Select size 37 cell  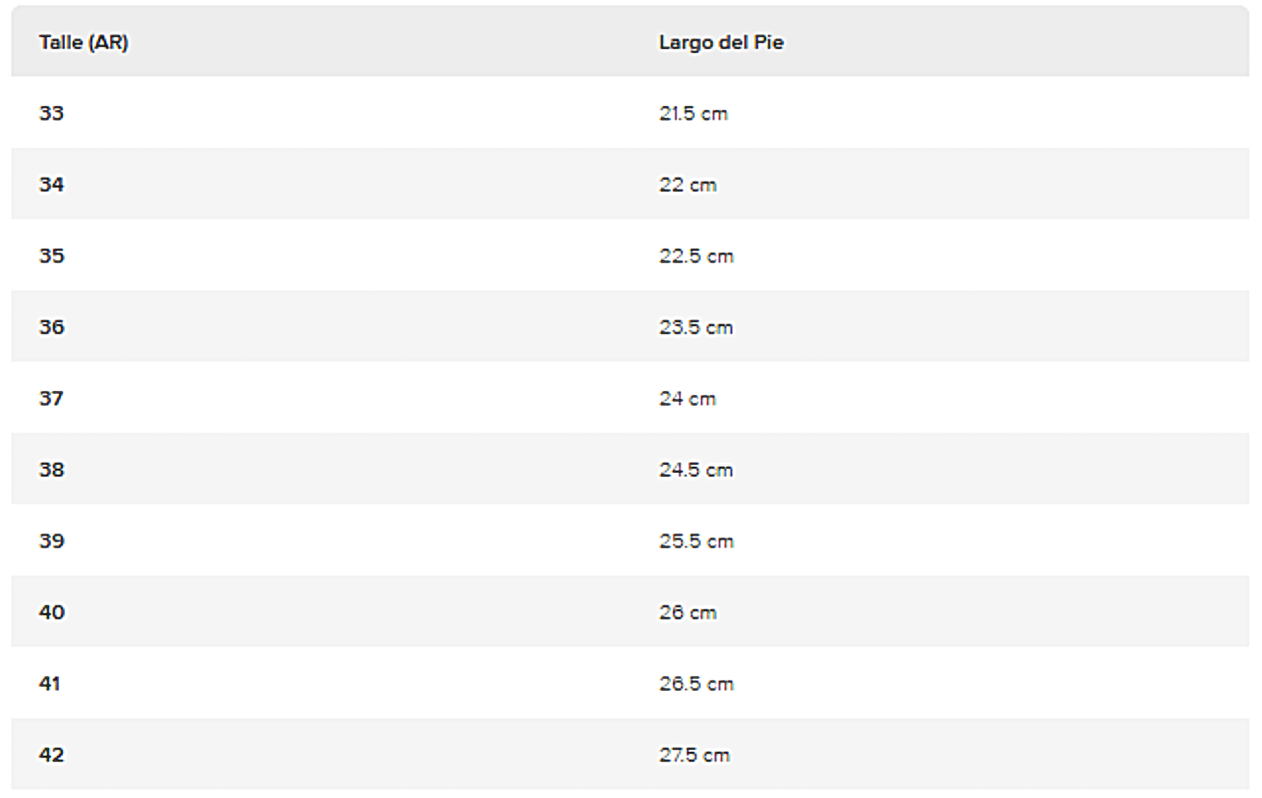click(51, 398)
